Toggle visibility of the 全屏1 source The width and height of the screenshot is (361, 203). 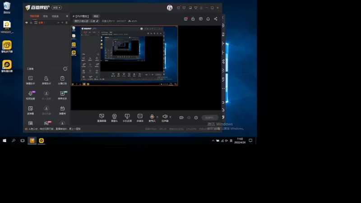[27, 23]
